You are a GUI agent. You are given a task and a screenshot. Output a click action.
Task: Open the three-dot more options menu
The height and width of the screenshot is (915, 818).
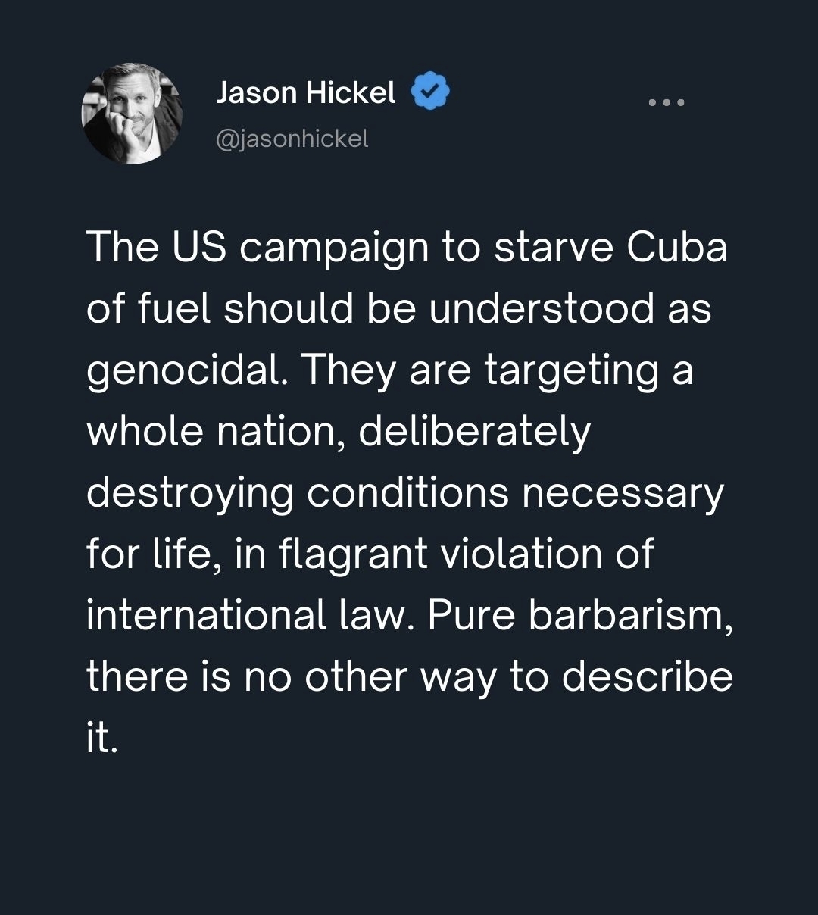click(x=667, y=102)
